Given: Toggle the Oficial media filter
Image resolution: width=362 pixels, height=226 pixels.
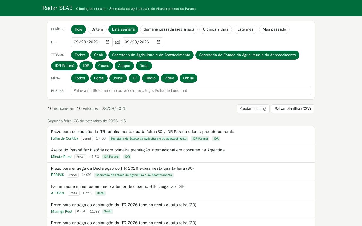Looking at the screenshot, I should coord(188,78).
